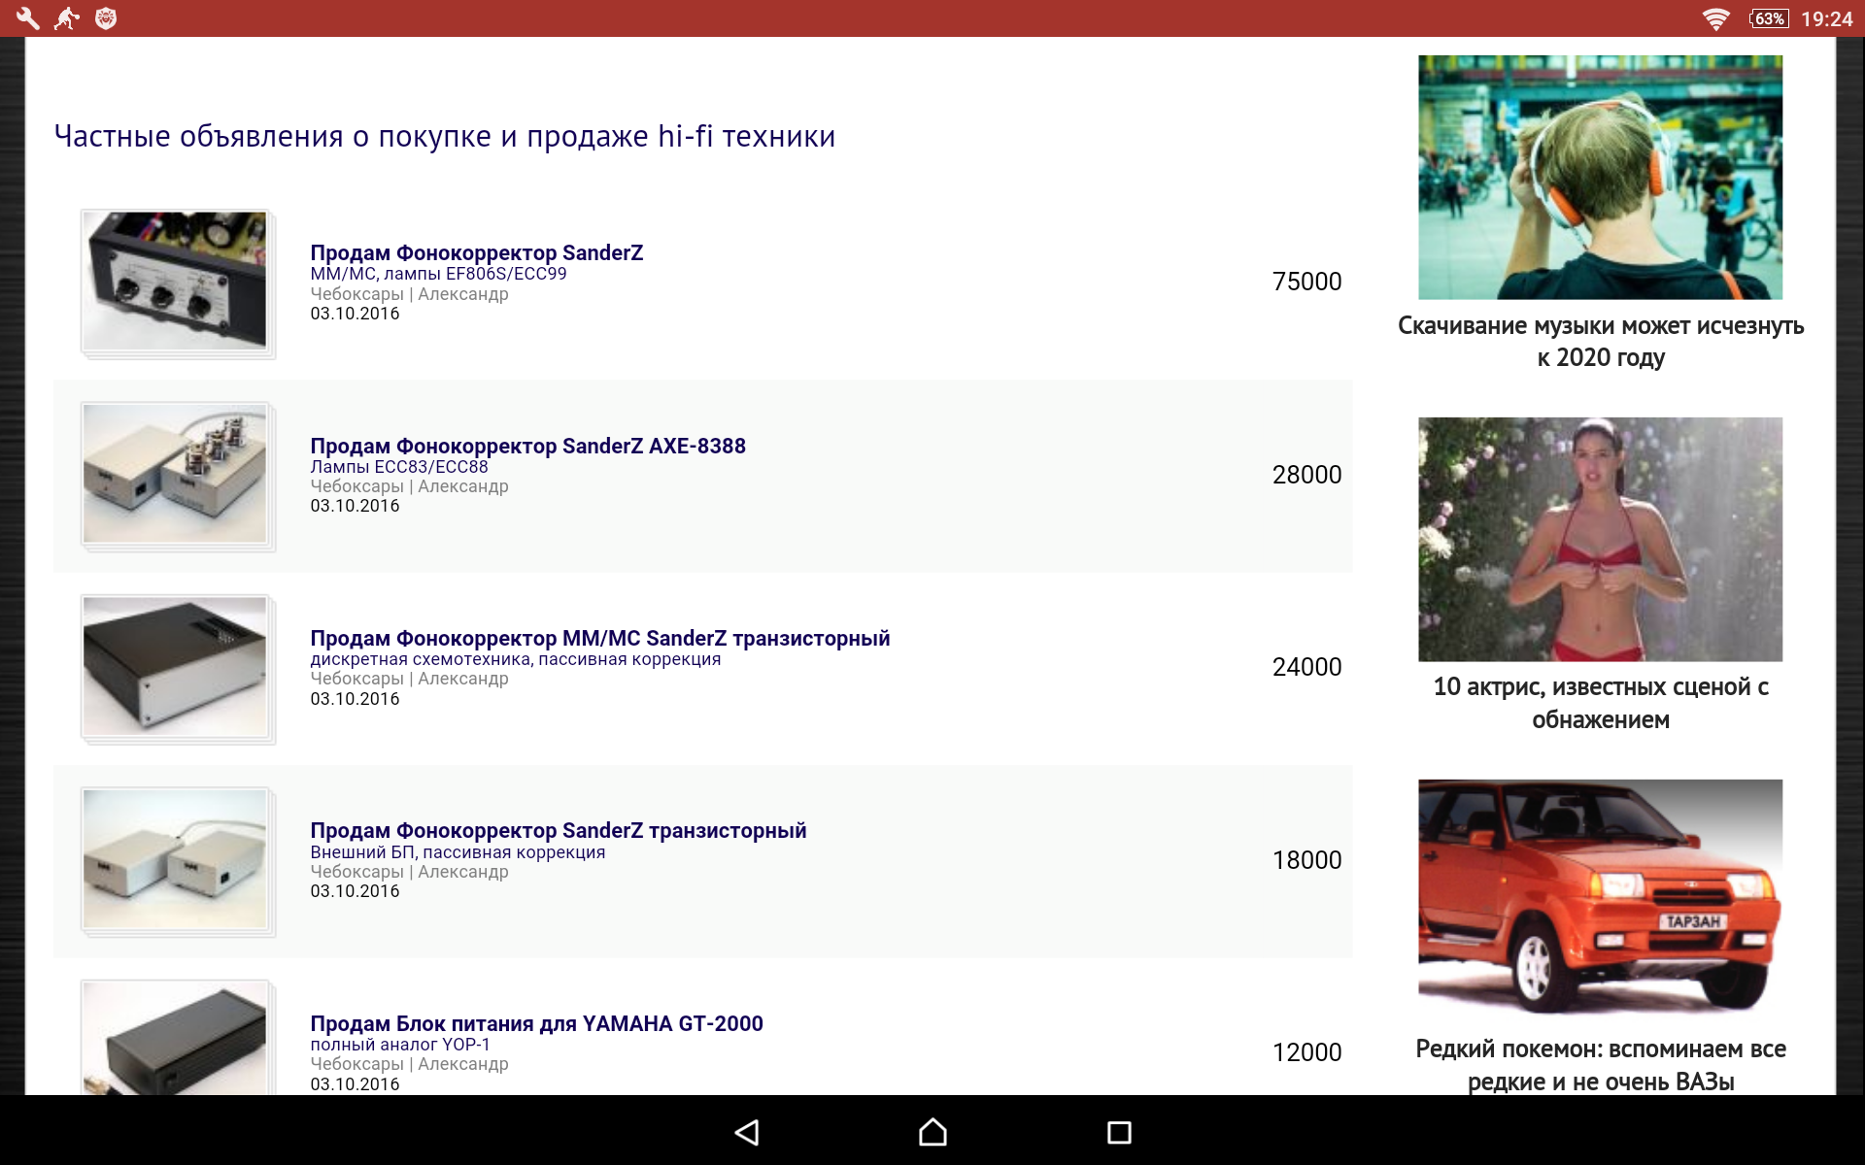The height and width of the screenshot is (1165, 1865).
Task: Open 'Продам Фонокорректор SanderZ транзисторный' with Внешний БП
Action: [558, 830]
